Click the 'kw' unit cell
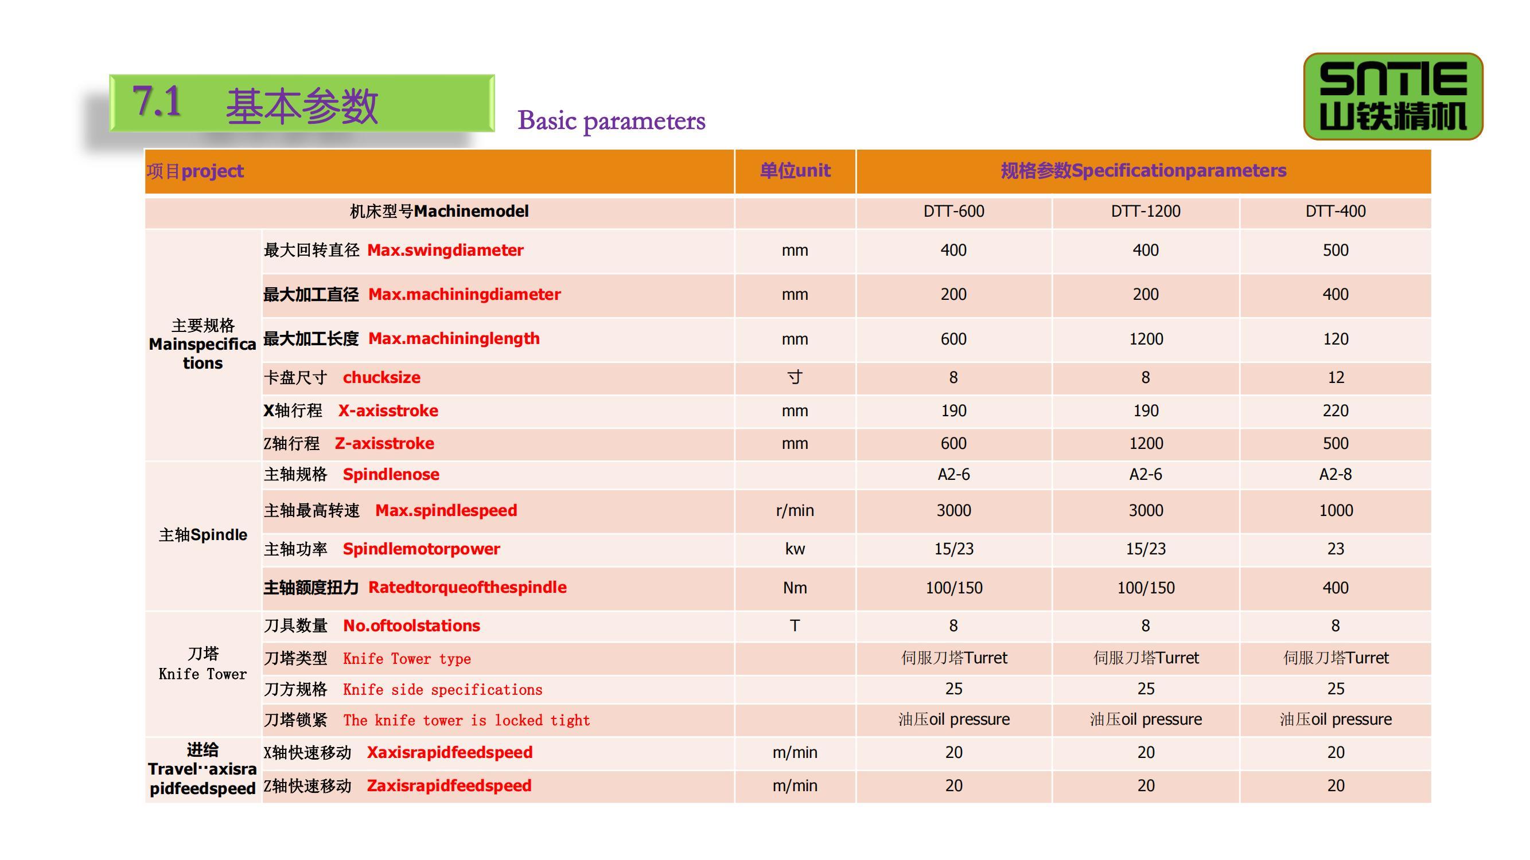 (x=795, y=549)
